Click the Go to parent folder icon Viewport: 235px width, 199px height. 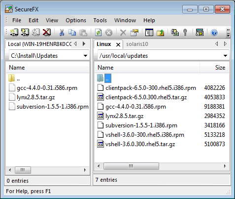click(161, 33)
